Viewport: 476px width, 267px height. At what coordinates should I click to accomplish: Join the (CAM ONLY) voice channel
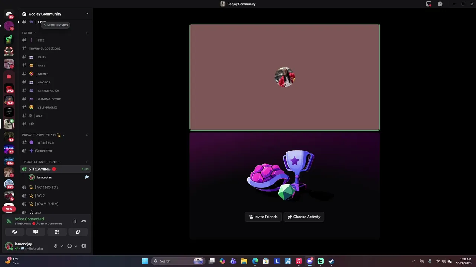point(55,204)
